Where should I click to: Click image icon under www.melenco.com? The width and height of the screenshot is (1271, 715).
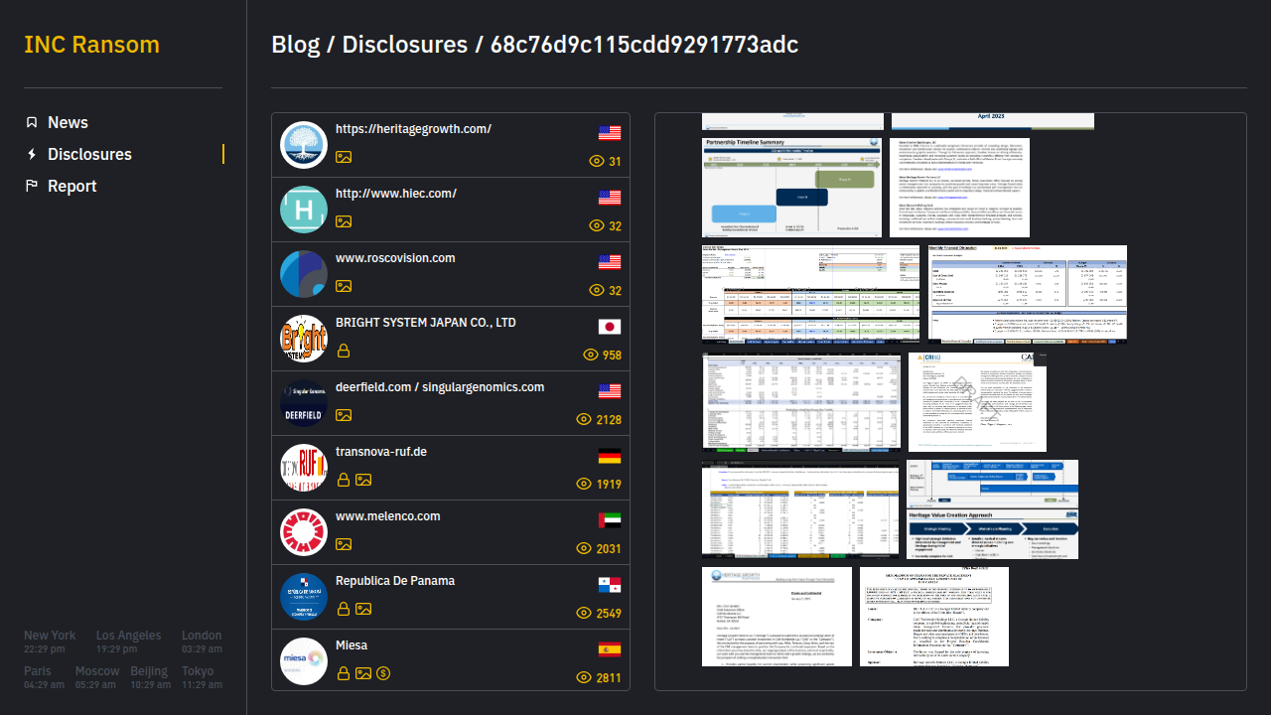(x=344, y=544)
